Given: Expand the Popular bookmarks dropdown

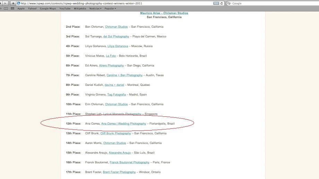Looking at the screenshot, I should pyautogui.click(x=110, y=9).
